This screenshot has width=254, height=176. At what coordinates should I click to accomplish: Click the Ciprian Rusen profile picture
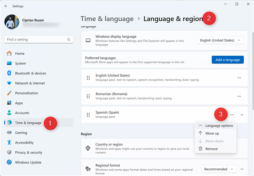12,22
